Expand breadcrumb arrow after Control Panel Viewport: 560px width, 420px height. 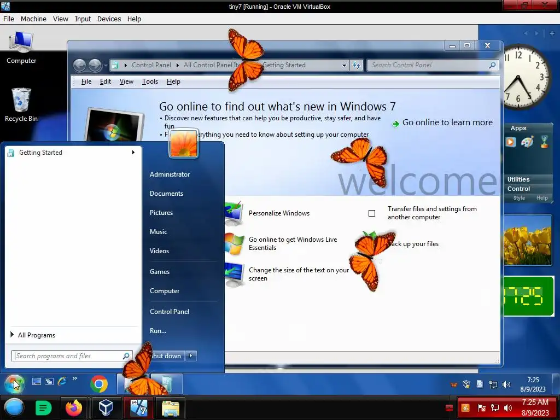(178, 65)
